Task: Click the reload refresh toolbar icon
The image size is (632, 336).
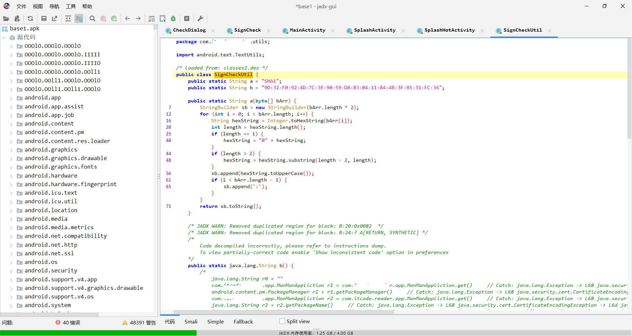Action: tap(30, 19)
